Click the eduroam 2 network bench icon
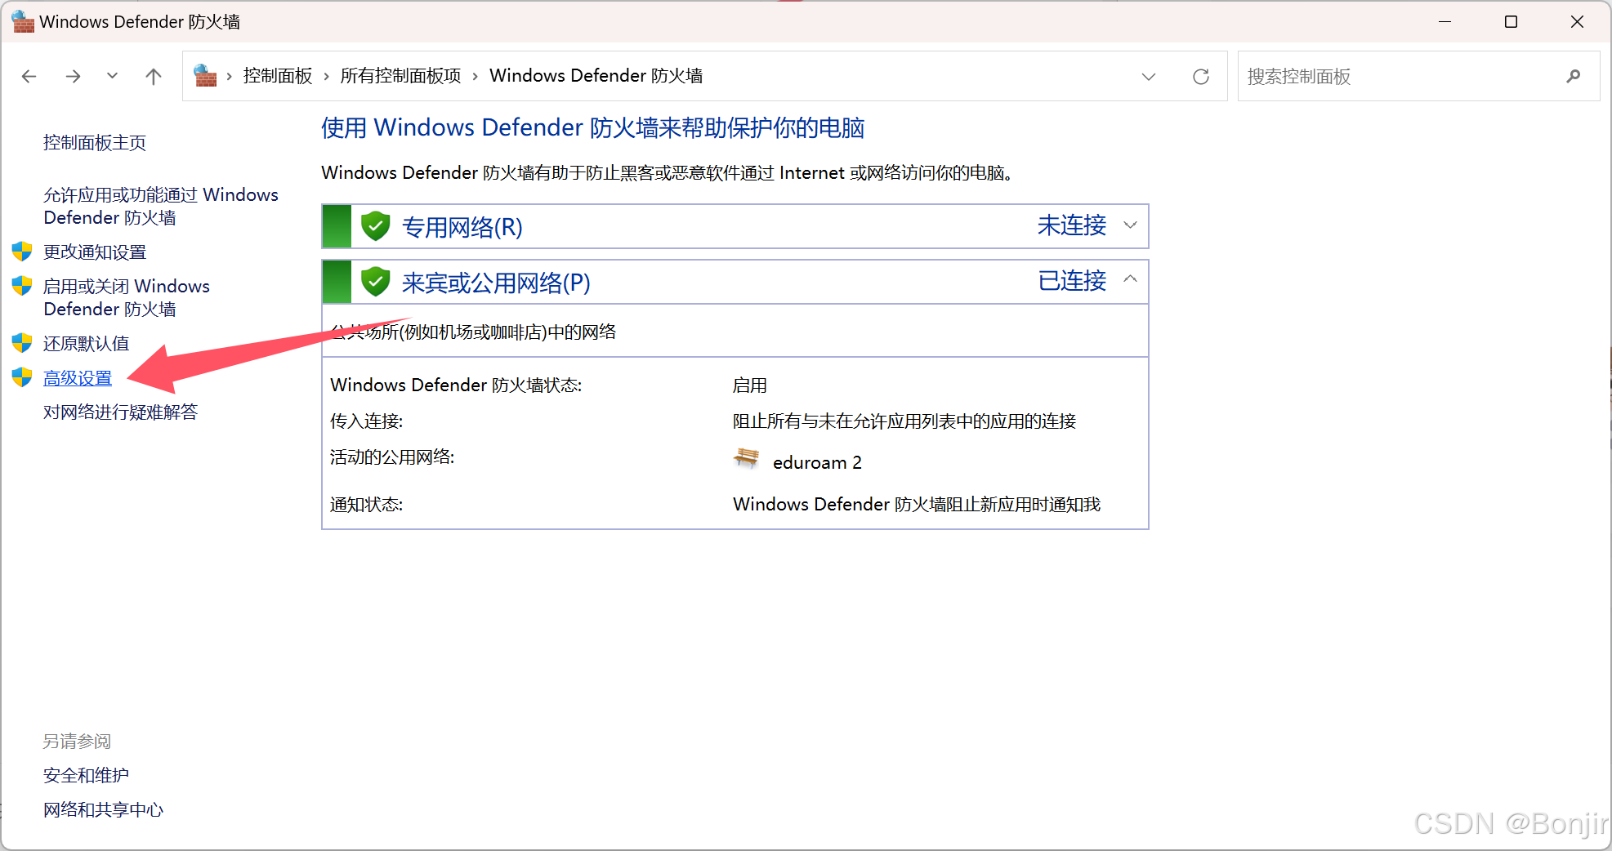Viewport: 1612px width, 851px height. [746, 458]
